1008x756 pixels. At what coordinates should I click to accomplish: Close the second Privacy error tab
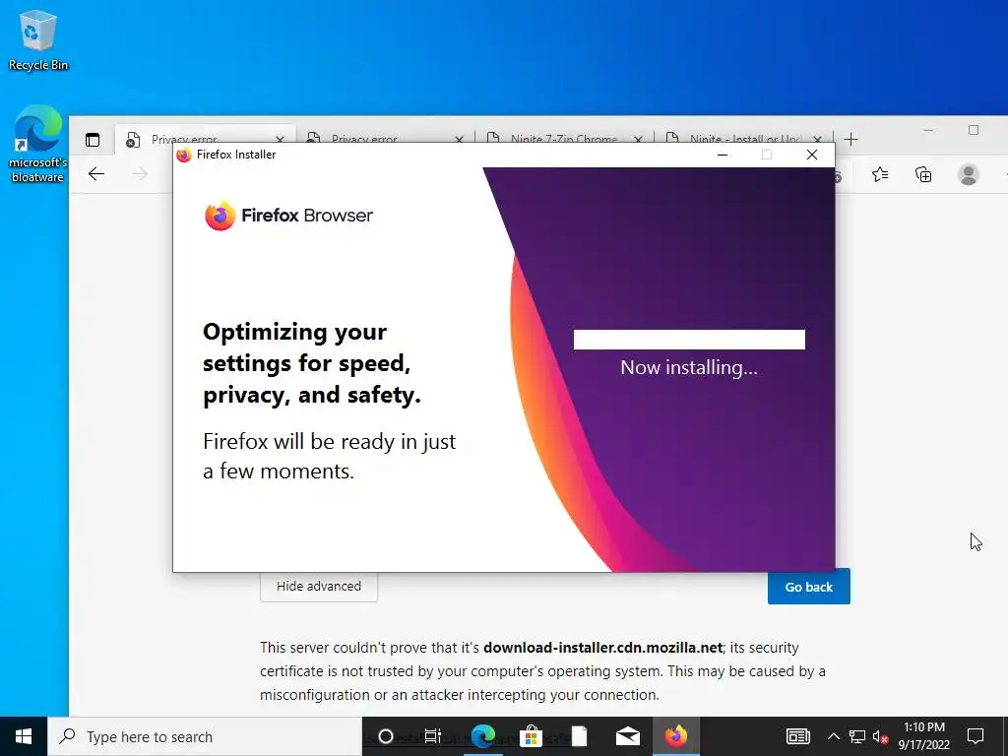[x=459, y=139]
